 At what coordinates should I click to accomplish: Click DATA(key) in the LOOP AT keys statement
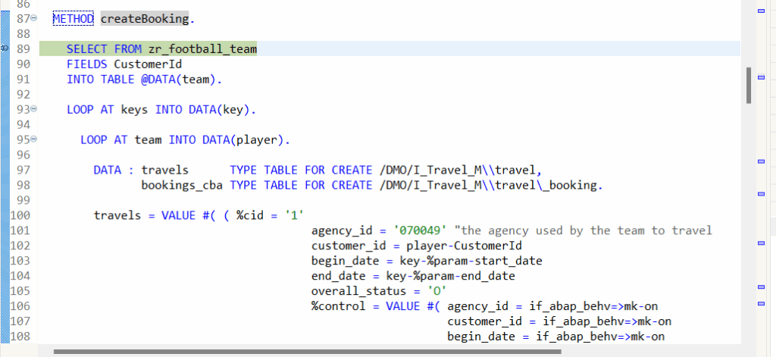(x=219, y=109)
